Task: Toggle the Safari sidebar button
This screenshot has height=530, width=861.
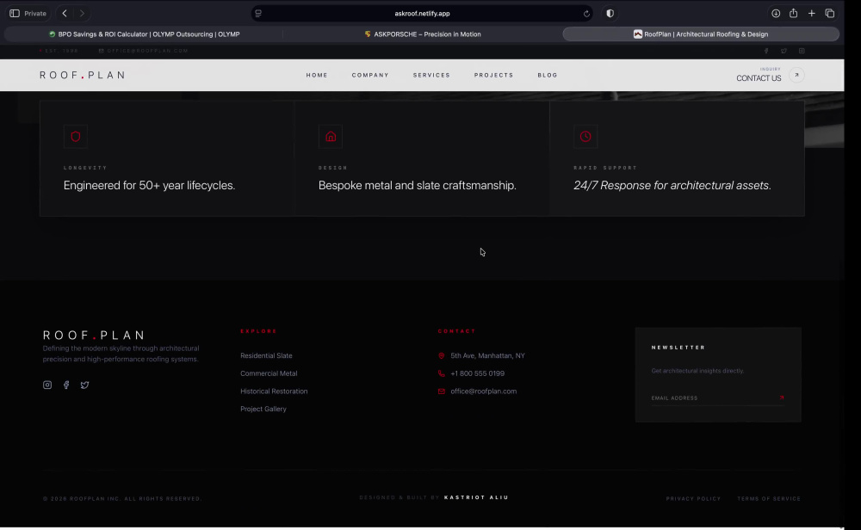Action: tap(15, 13)
